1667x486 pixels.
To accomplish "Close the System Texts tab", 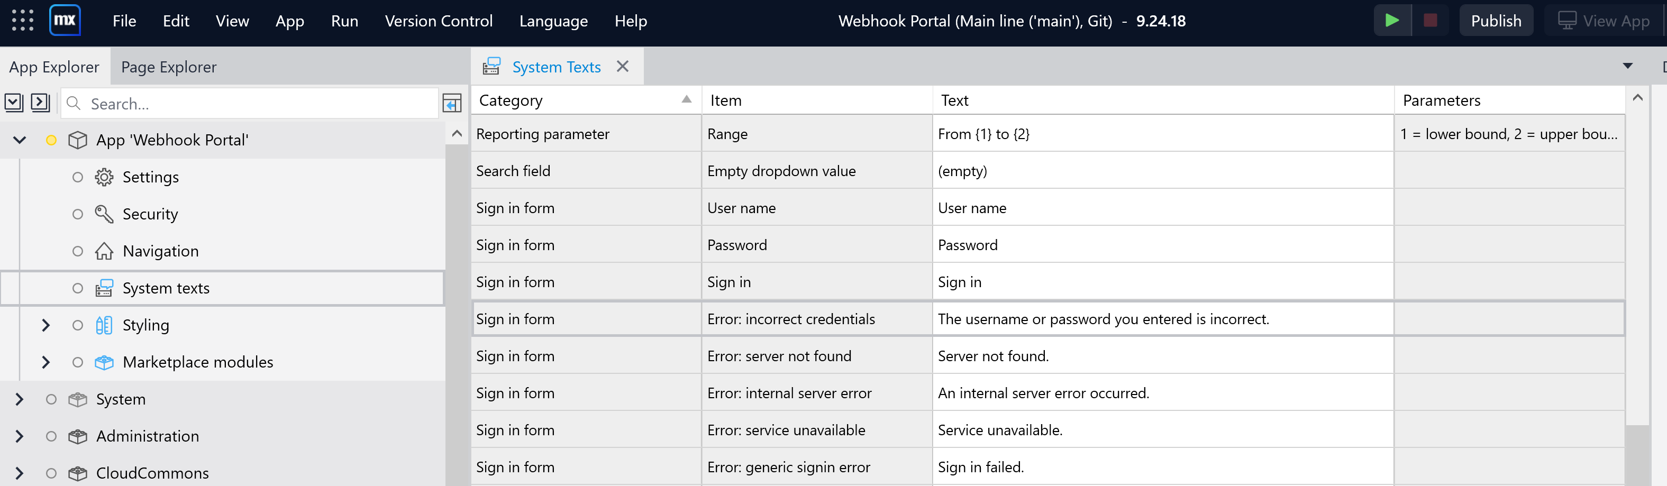I will 623,67.
